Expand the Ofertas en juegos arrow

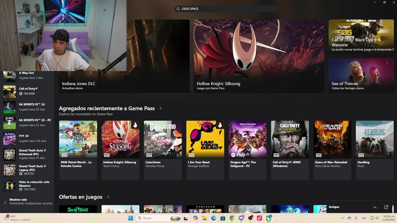pos(108,197)
